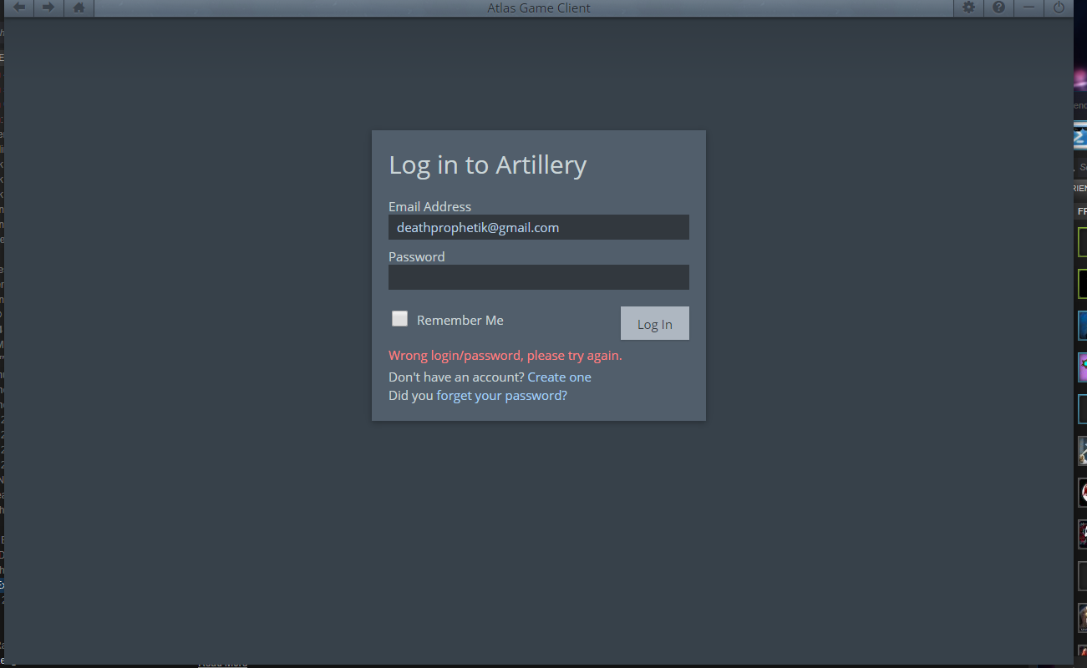Click the blue friend avatar in sidebar
Image resolution: width=1087 pixels, height=668 pixels.
pos(1082,325)
